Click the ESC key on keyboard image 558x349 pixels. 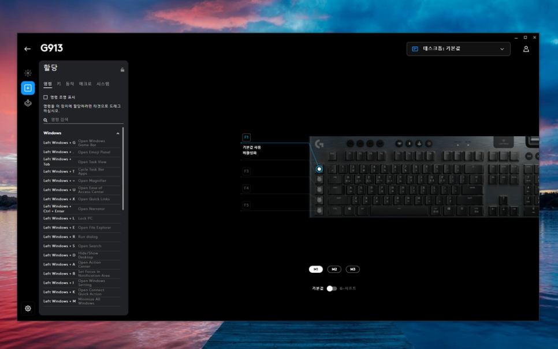[332, 155]
